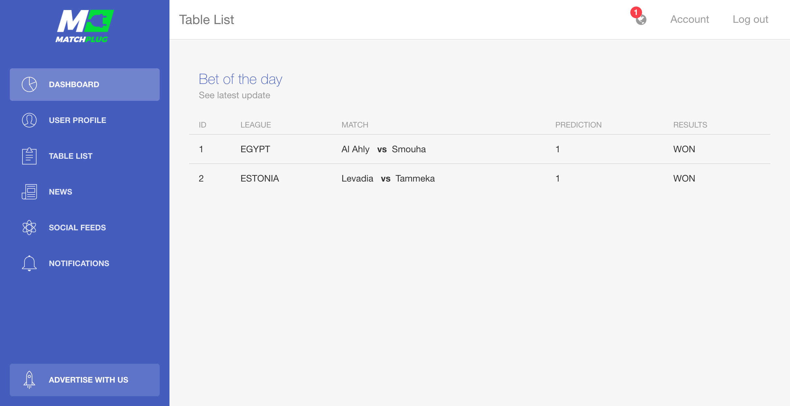
Task: Click the Log out link
Action: pos(750,20)
